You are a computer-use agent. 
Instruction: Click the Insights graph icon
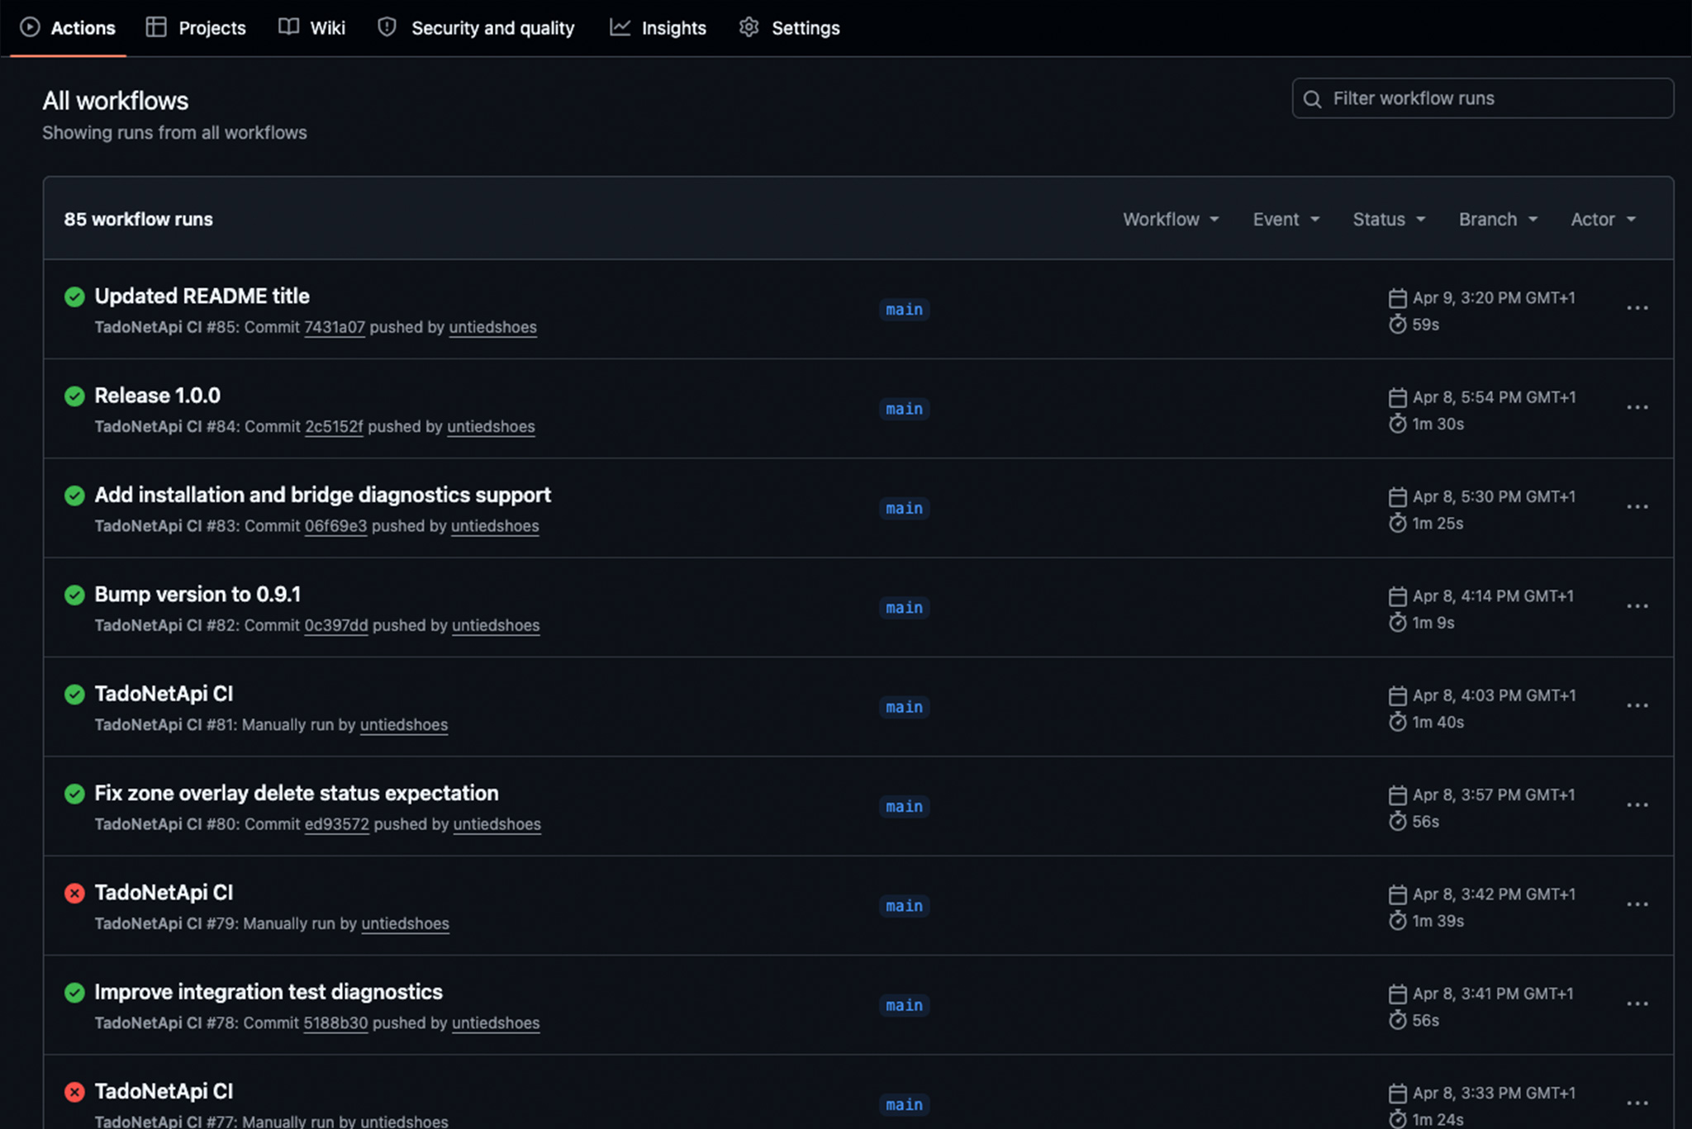(x=619, y=27)
